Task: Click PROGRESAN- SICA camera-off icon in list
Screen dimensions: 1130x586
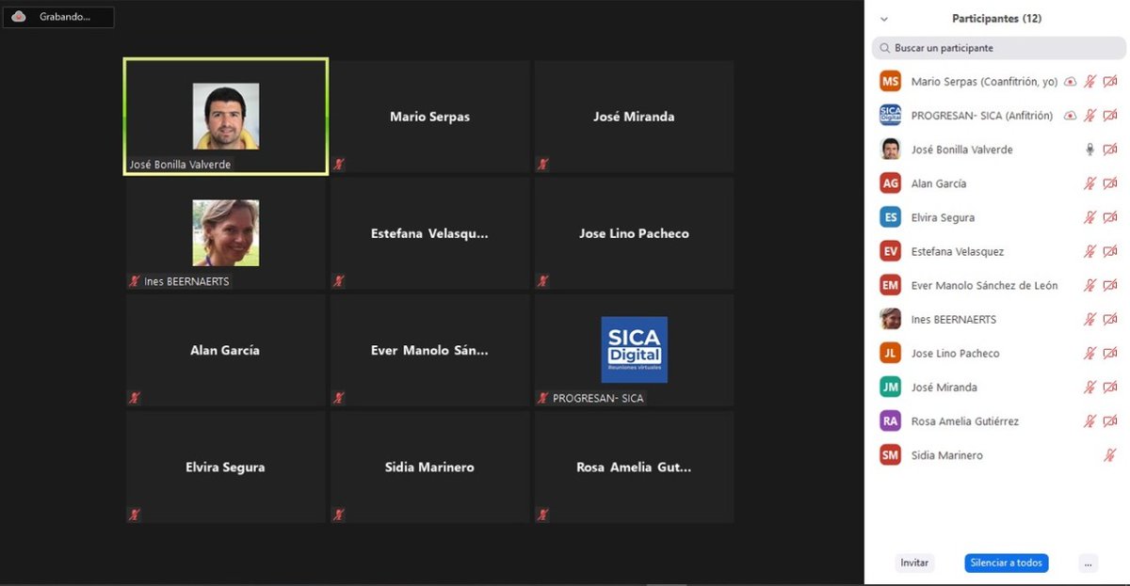Action: pos(1110,116)
